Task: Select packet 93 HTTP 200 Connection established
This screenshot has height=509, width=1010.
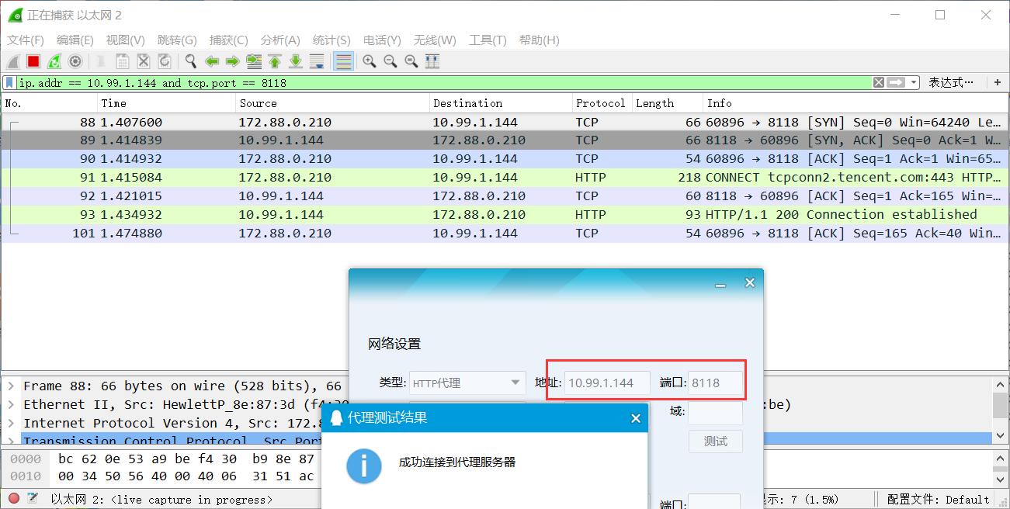Action: 505,215
